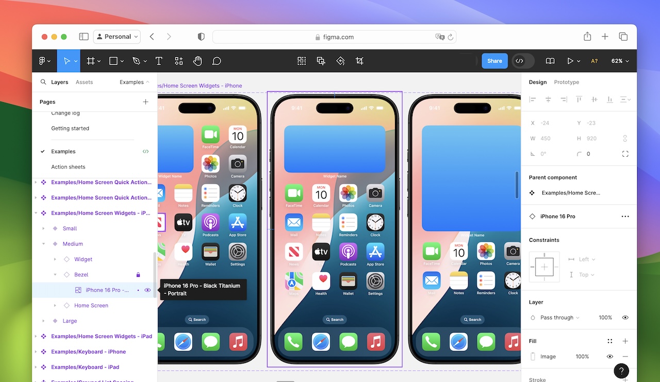Viewport: 660px width, 382px height.
Task: Switch to the Design tab
Action: click(538, 82)
